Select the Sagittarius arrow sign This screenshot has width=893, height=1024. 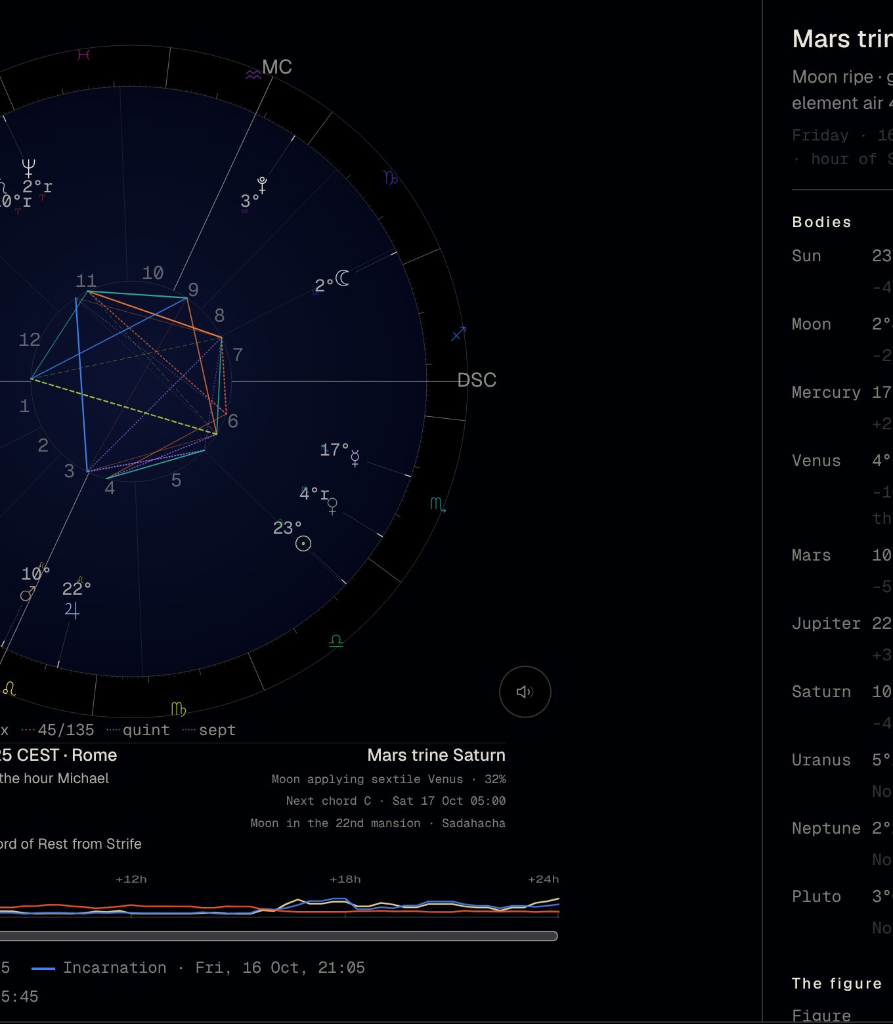pyautogui.click(x=458, y=333)
